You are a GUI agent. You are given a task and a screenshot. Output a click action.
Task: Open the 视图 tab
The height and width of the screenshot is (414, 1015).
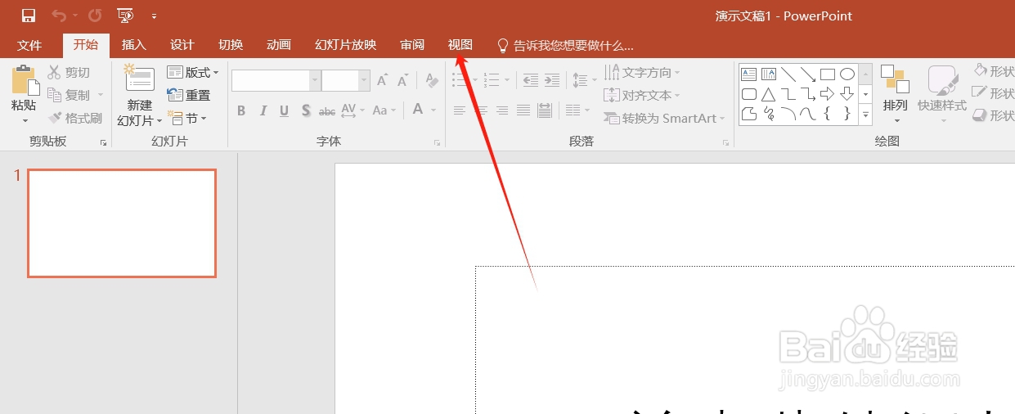[x=460, y=45]
